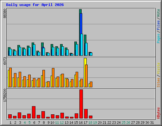Click the Visits legend label
This screenshot has width=162, height=126.
(158, 69)
